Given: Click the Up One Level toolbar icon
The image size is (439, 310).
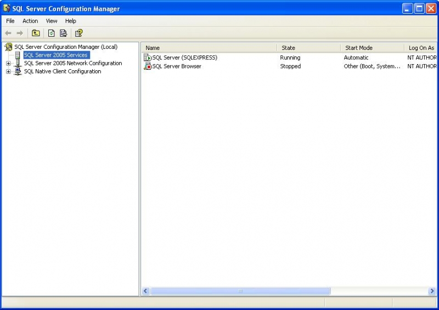Looking at the screenshot, I should click(x=36, y=33).
